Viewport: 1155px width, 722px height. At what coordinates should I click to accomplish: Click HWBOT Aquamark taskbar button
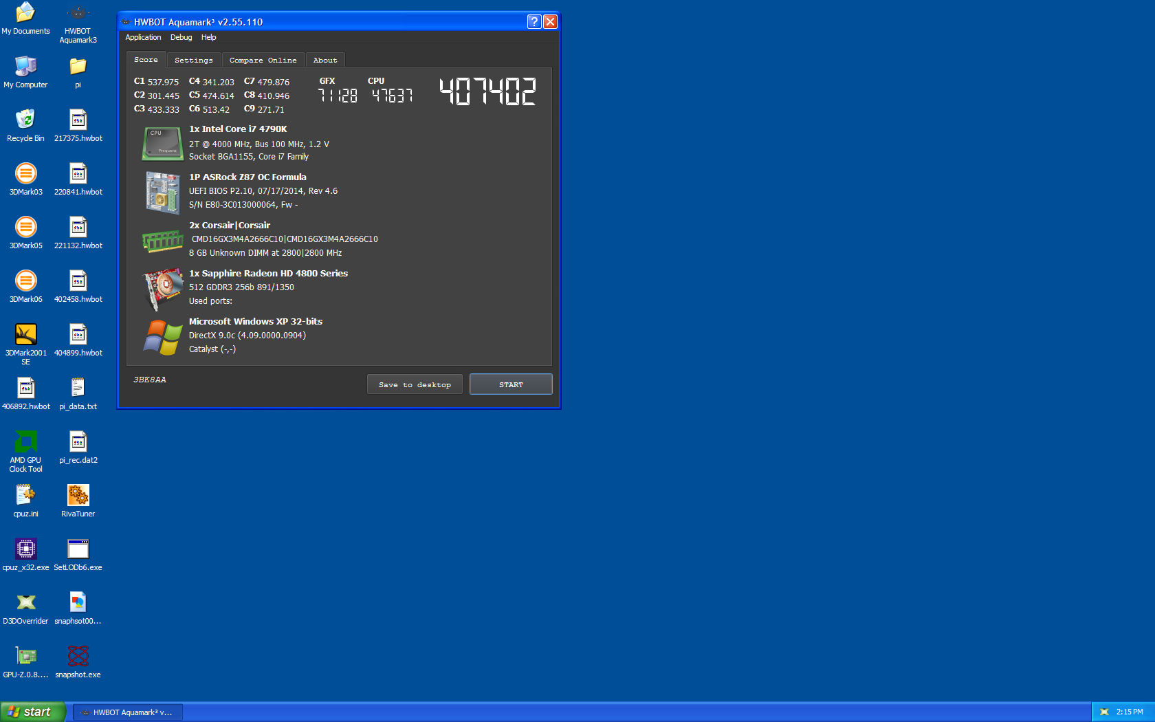coord(128,712)
